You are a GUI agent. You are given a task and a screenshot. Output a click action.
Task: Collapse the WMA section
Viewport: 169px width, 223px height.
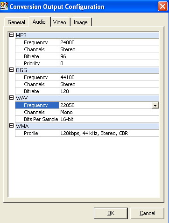11,126
